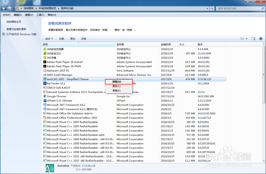Click the 卸载 toolbar button
Image resolution: width=266 pixels, height=174 pixels.
[62, 39]
